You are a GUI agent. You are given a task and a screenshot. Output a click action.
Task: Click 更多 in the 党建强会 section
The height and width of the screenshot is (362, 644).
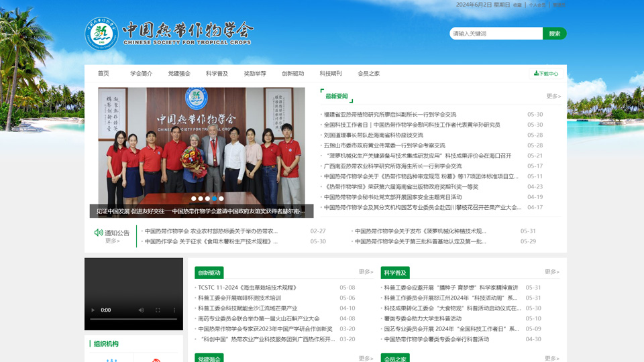coord(366,358)
